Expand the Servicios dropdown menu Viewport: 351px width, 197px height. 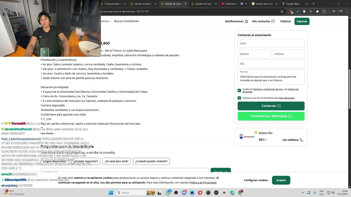[106, 21]
